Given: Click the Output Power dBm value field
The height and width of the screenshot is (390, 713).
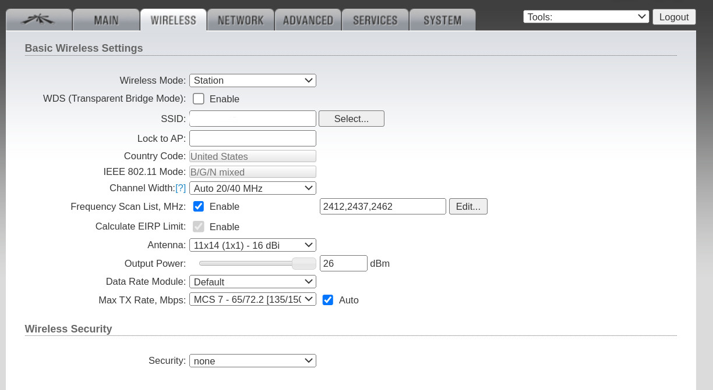Looking at the screenshot, I should point(344,263).
